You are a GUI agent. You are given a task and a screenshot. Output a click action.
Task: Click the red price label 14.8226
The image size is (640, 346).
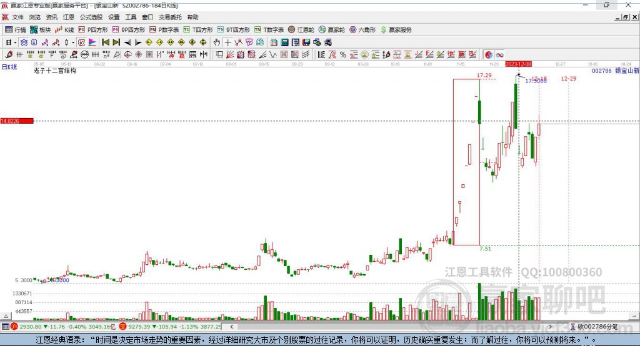click(x=17, y=121)
